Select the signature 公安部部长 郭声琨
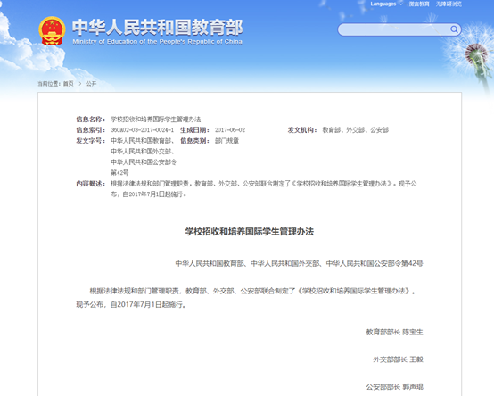The image size is (494, 396). point(394,387)
